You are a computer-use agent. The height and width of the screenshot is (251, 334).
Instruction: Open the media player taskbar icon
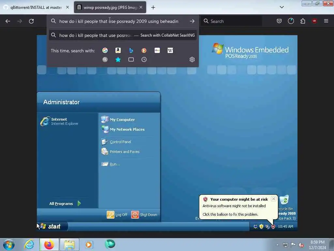[89, 244]
